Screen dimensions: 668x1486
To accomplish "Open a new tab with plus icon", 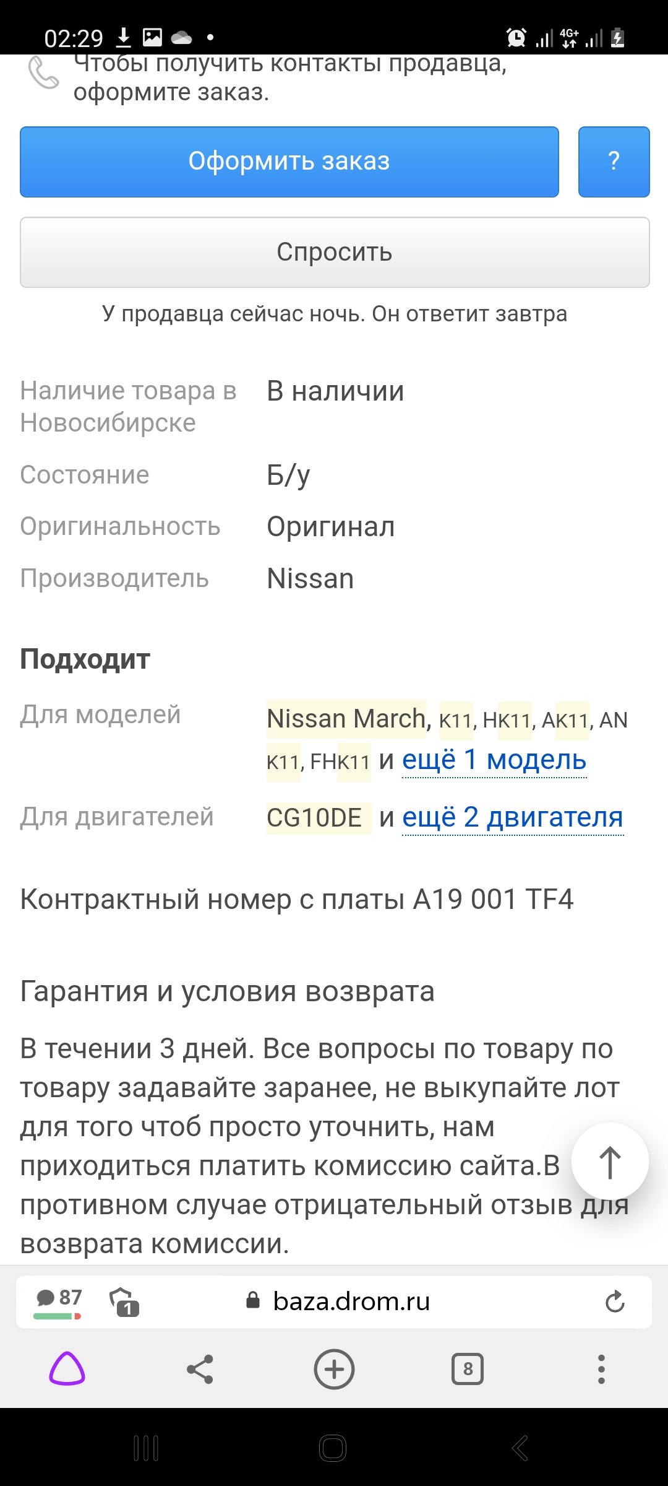I will [334, 1369].
